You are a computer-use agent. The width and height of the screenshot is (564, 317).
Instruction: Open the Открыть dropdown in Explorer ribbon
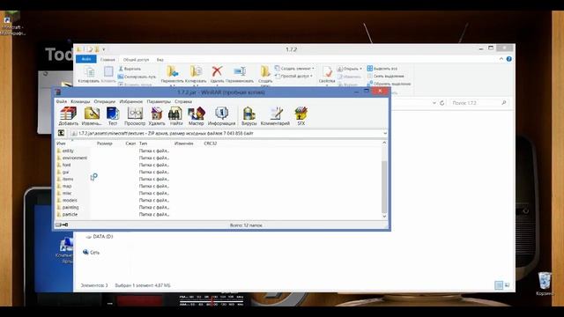360,69
